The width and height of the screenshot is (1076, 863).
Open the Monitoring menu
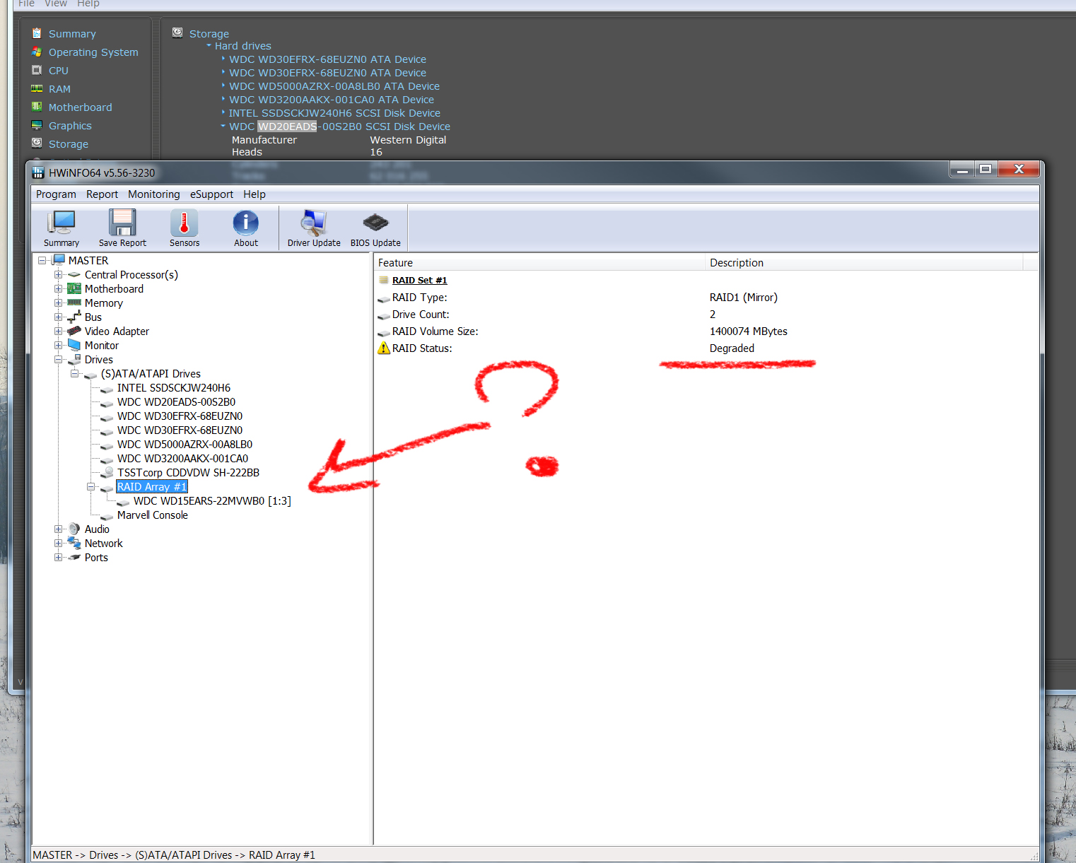pos(154,194)
